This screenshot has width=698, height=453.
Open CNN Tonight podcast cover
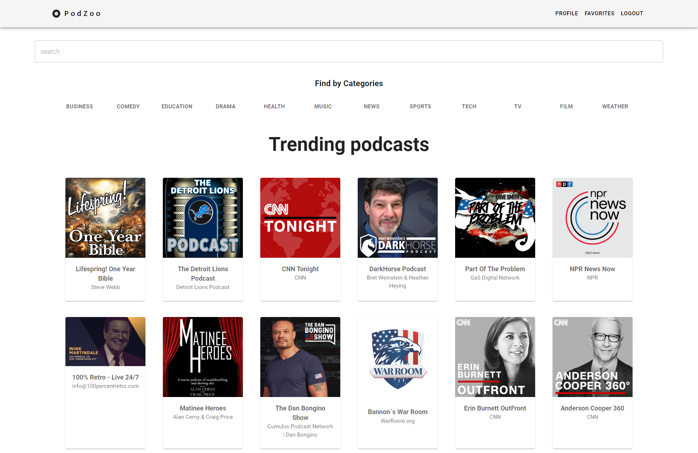coord(300,218)
